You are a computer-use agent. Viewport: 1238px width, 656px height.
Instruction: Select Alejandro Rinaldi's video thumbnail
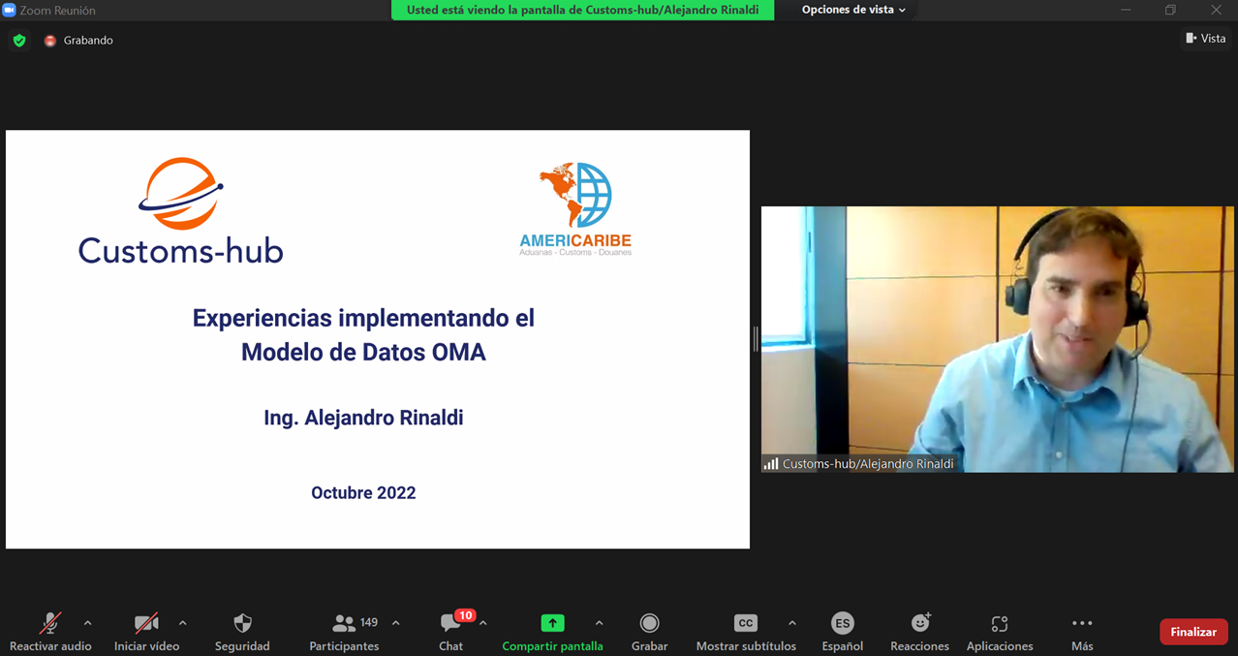pos(996,339)
